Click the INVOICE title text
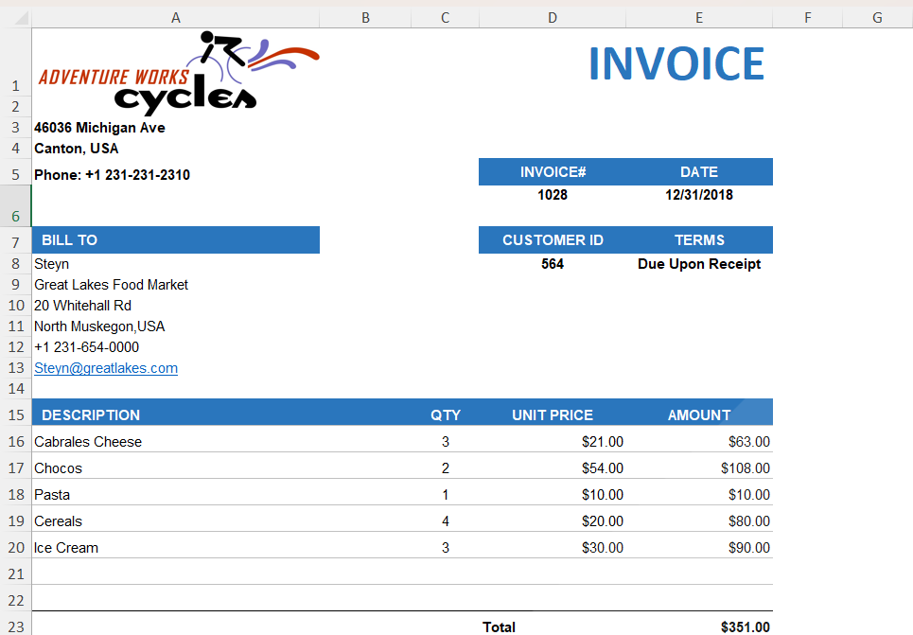913x635 pixels. [x=676, y=63]
